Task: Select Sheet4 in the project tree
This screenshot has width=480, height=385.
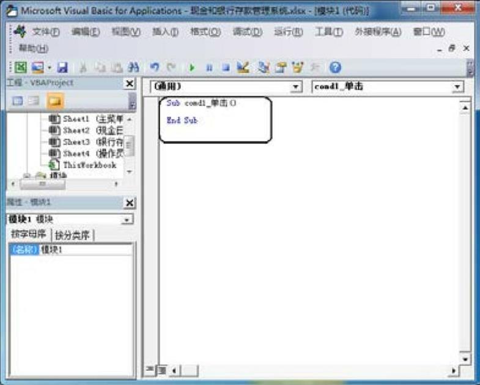Action: pyautogui.click(x=86, y=153)
